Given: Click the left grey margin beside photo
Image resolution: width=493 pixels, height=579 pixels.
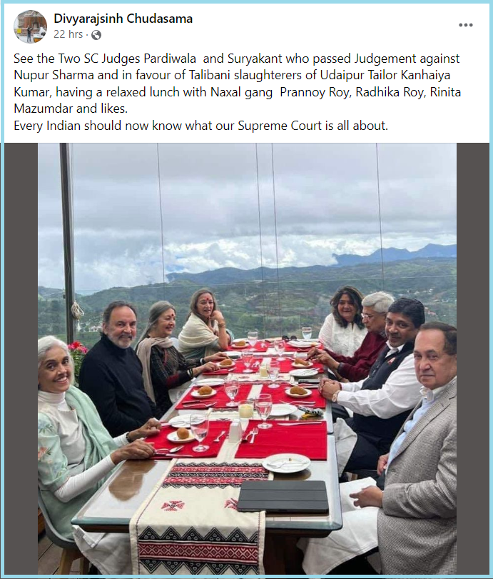Looking at the screenshot, I should (x=21, y=358).
